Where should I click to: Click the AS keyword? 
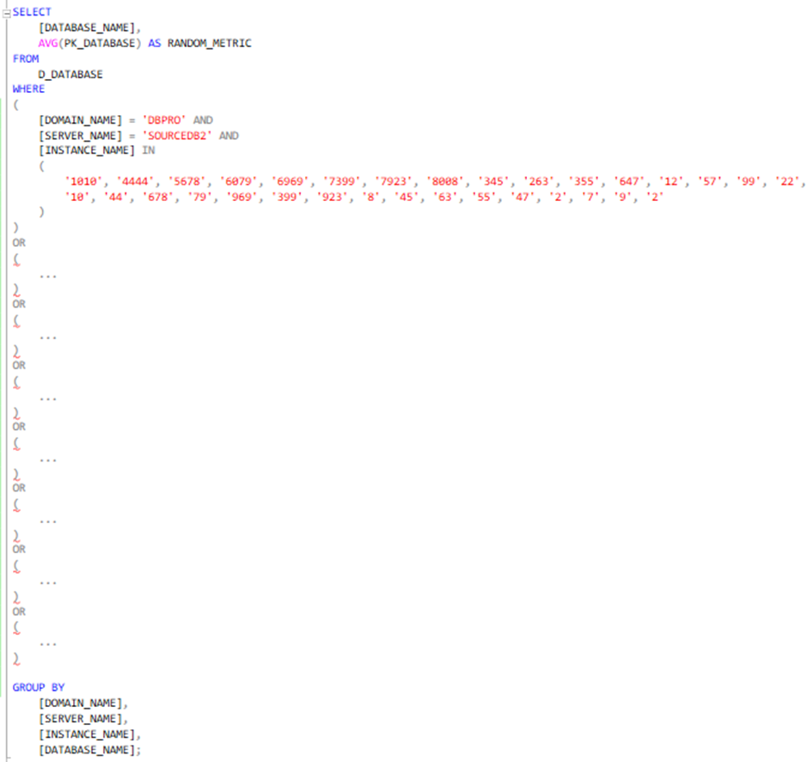pyautogui.click(x=155, y=43)
